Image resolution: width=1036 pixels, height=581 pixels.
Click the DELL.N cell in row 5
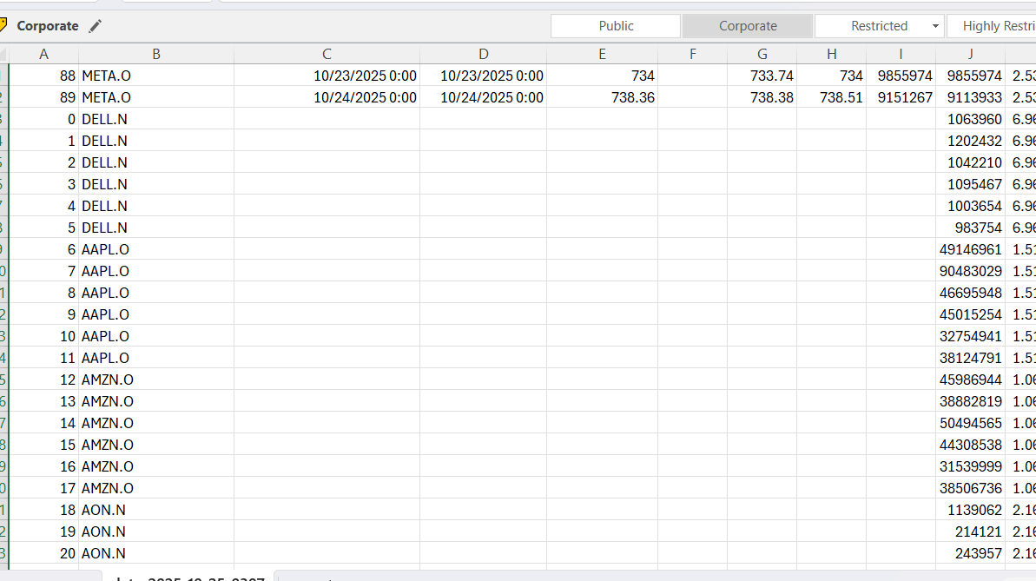point(156,228)
